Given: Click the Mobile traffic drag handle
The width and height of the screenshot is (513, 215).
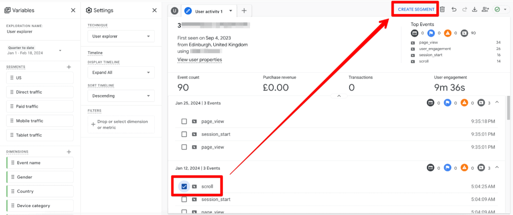Looking at the screenshot, I should coord(12,121).
